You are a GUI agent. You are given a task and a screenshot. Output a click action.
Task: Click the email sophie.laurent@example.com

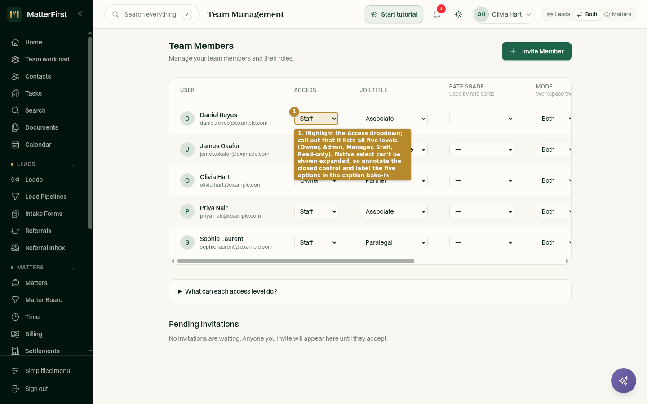[236, 247]
